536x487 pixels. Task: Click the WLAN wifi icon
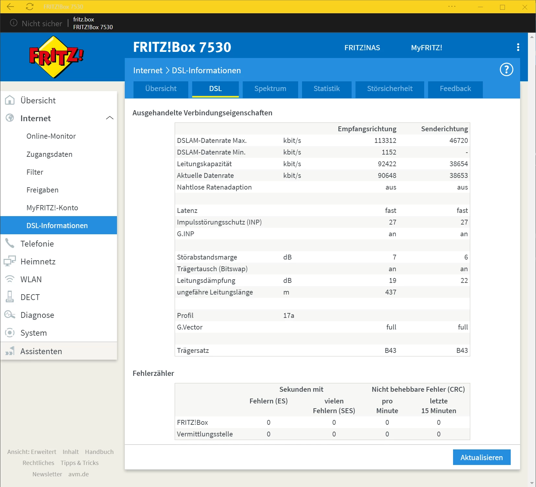point(10,279)
